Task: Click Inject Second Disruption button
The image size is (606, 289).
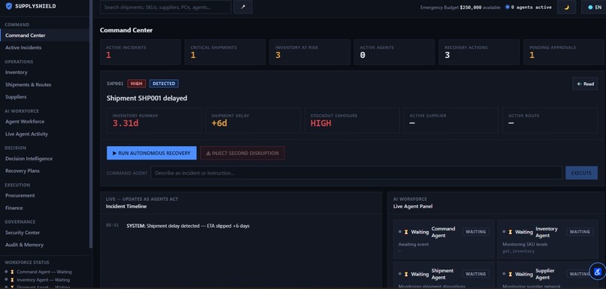Action: (x=242, y=153)
